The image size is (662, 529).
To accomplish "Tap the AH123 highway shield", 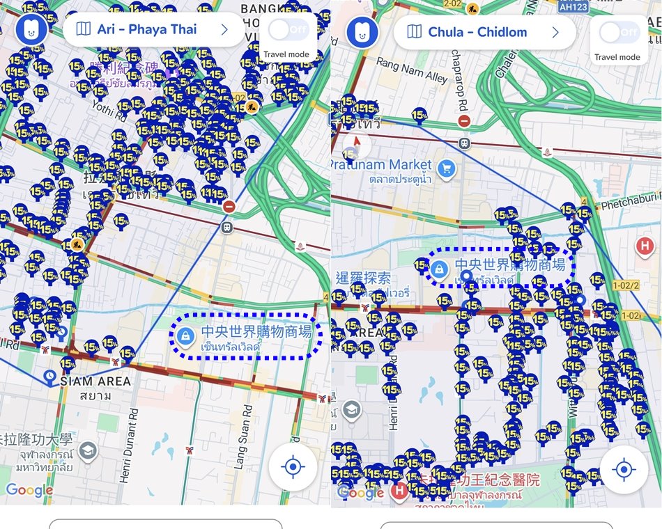I will pyautogui.click(x=573, y=6).
